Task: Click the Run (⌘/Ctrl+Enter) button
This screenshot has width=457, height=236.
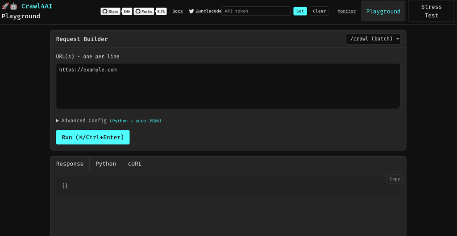Action: [93, 137]
